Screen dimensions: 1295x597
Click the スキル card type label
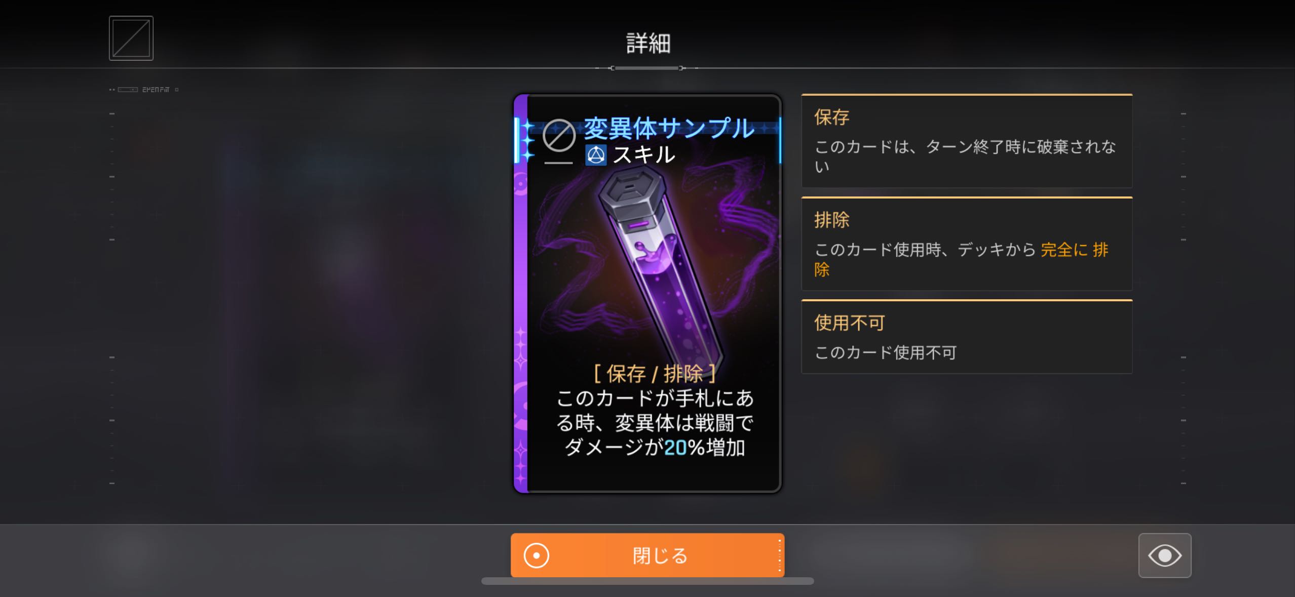pyautogui.click(x=644, y=154)
